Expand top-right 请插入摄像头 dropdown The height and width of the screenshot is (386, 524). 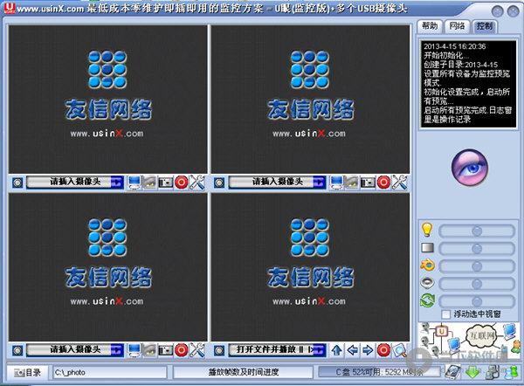319,183
